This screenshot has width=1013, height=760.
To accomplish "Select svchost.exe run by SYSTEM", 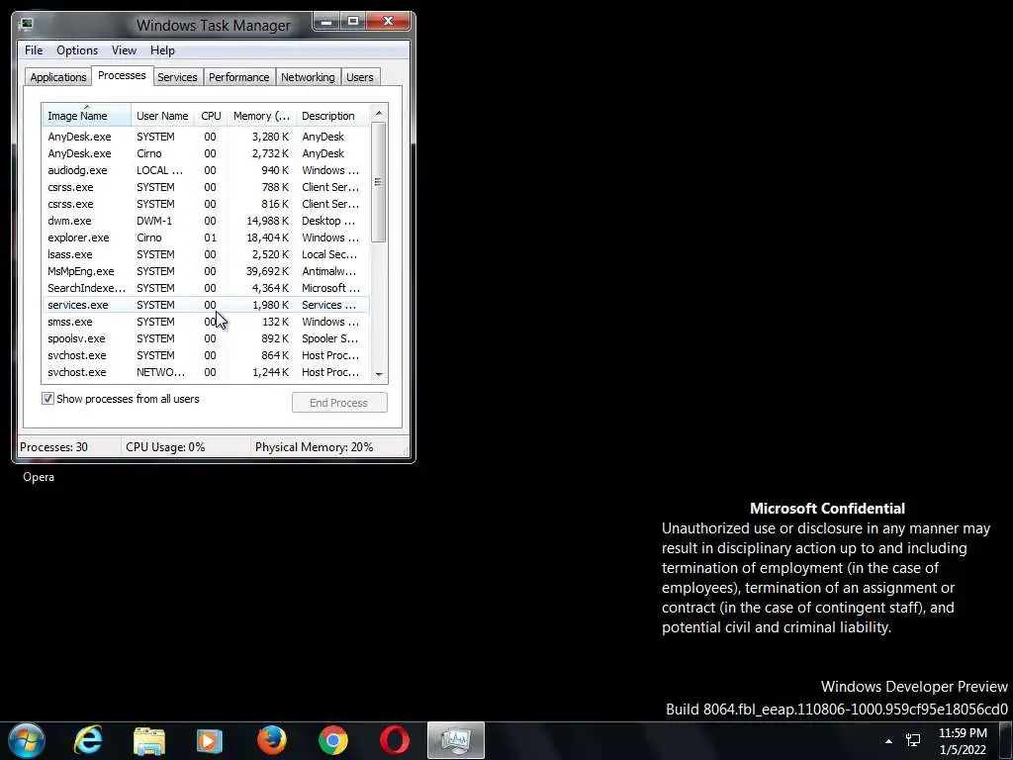I will [x=206, y=355].
